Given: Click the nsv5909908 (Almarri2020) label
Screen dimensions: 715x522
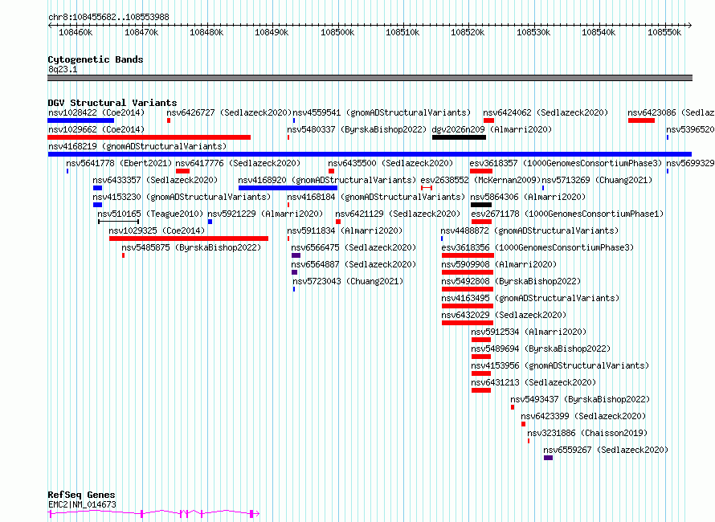Looking at the screenshot, I should 499,264.
